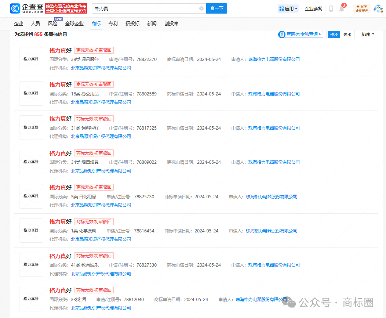
Task: Click the 企查查 logo icon
Action: [15, 8]
